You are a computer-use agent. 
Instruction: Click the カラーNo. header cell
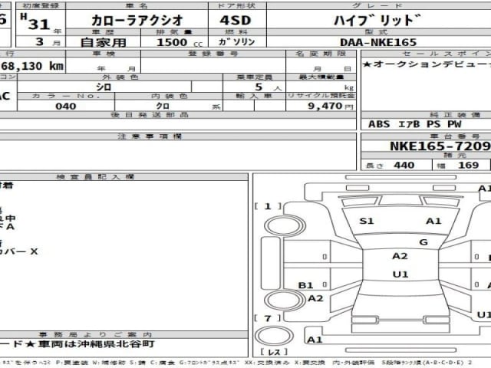[x=66, y=96]
